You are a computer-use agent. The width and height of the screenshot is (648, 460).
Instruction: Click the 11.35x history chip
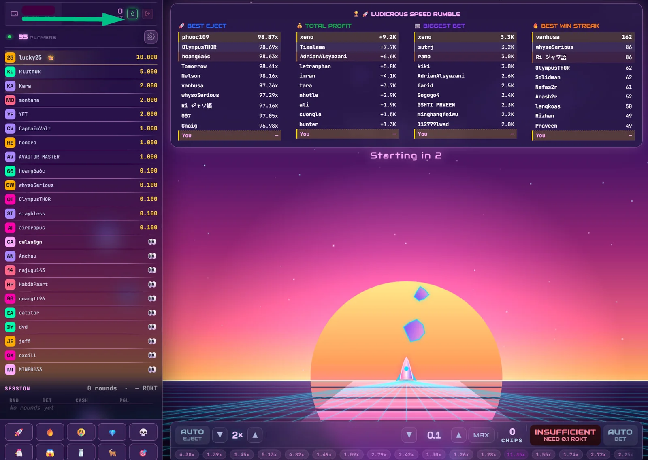tap(516, 454)
